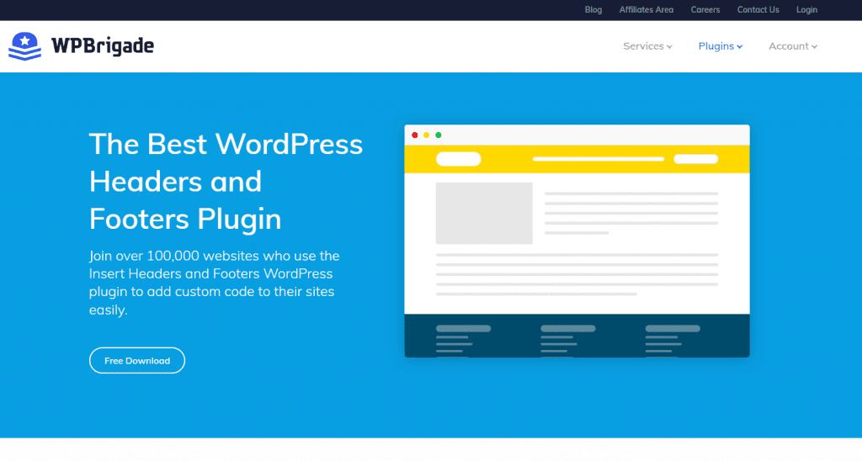The width and height of the screenshot is (862, 461).
Task: Click the paragraph starting Join over 100,000 websites
Action: pos(215,283)
